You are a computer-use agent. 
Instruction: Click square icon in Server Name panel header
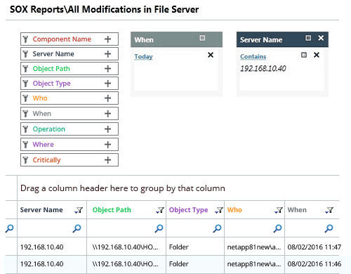pyautogui.click(x=308, y=38)
